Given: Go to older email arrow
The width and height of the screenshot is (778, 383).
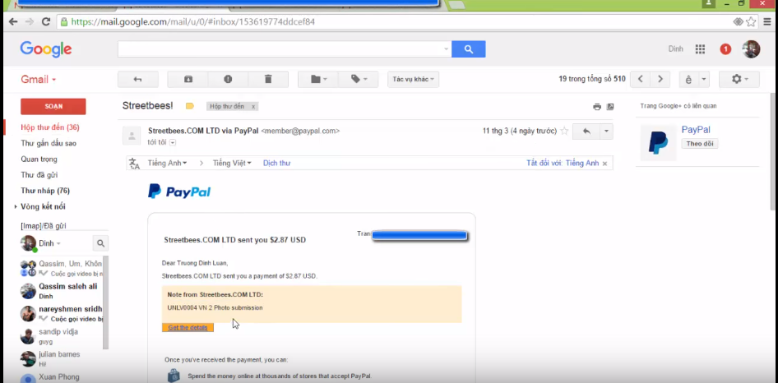Looking at the screenshot, I should point(660,80).
